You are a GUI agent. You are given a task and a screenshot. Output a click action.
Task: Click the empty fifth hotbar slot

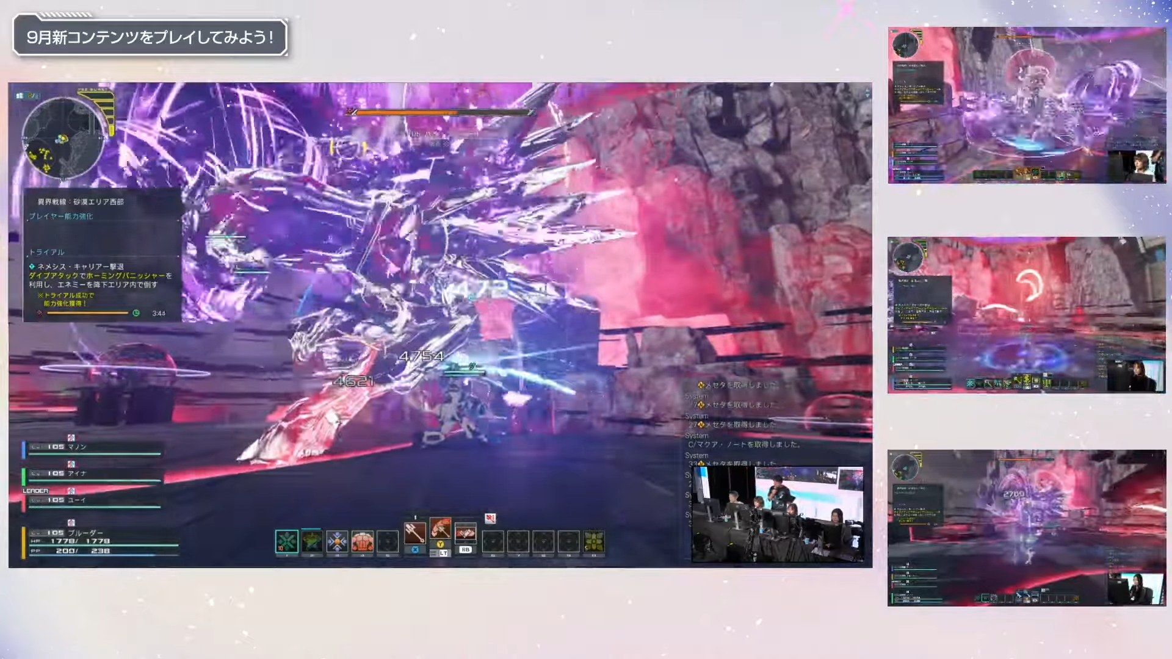point(387,541)
